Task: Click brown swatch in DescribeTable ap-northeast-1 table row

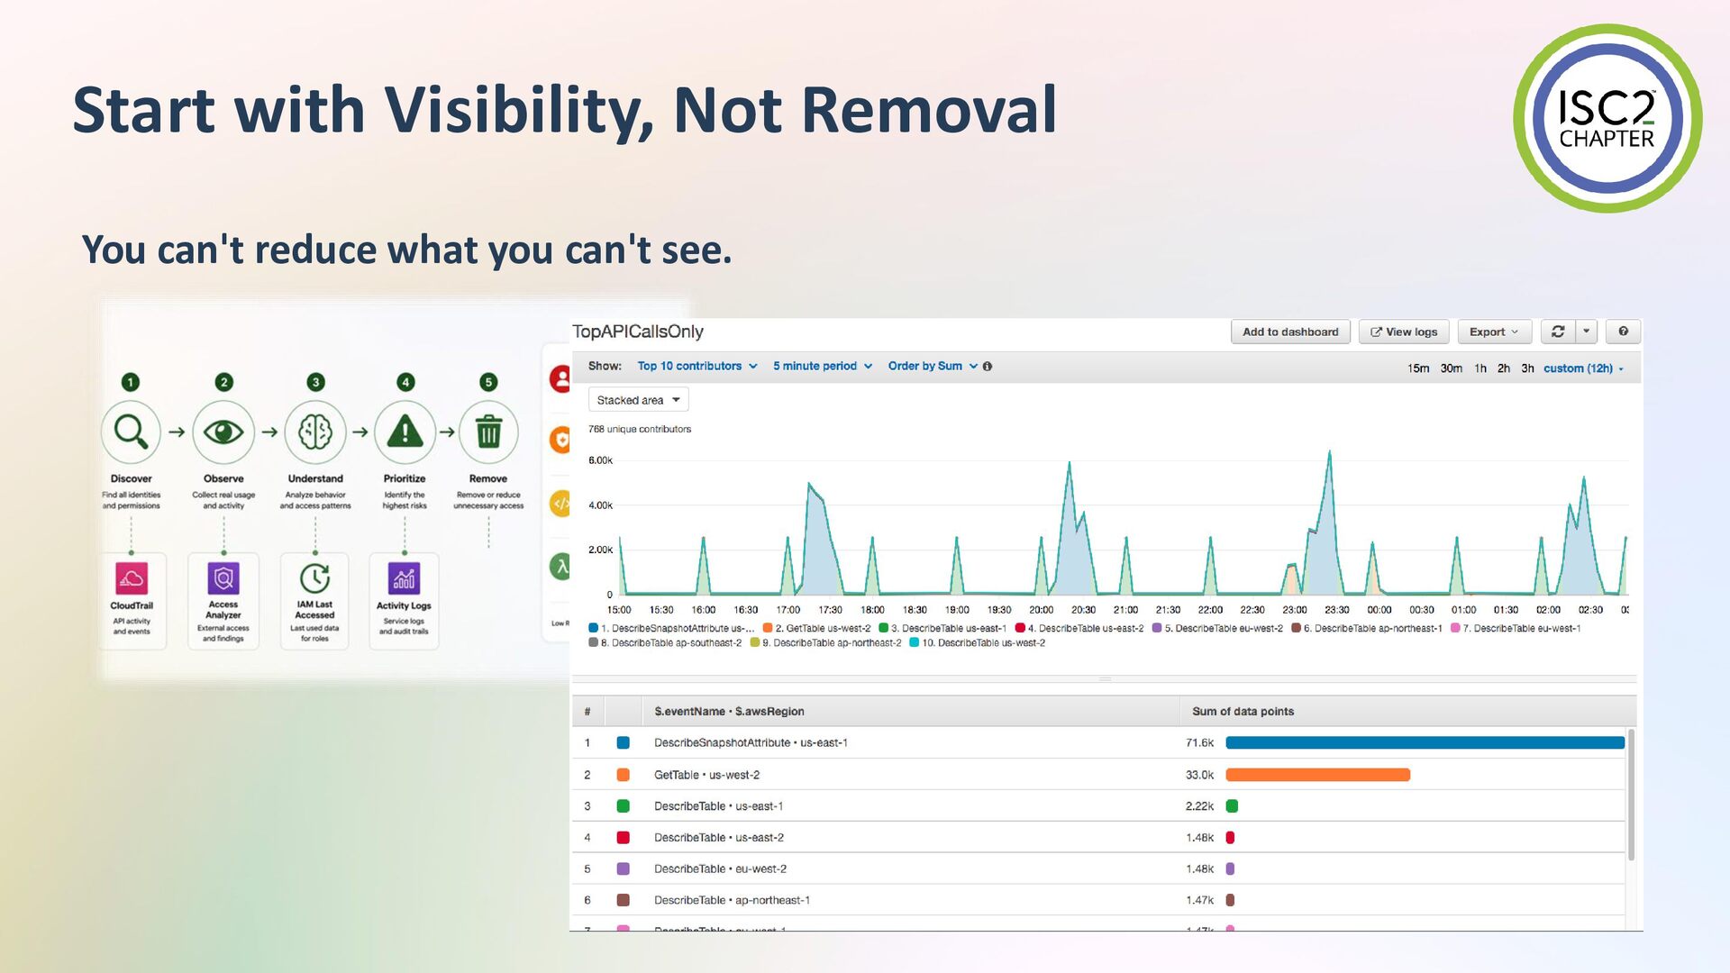Action: coord(623,900)
